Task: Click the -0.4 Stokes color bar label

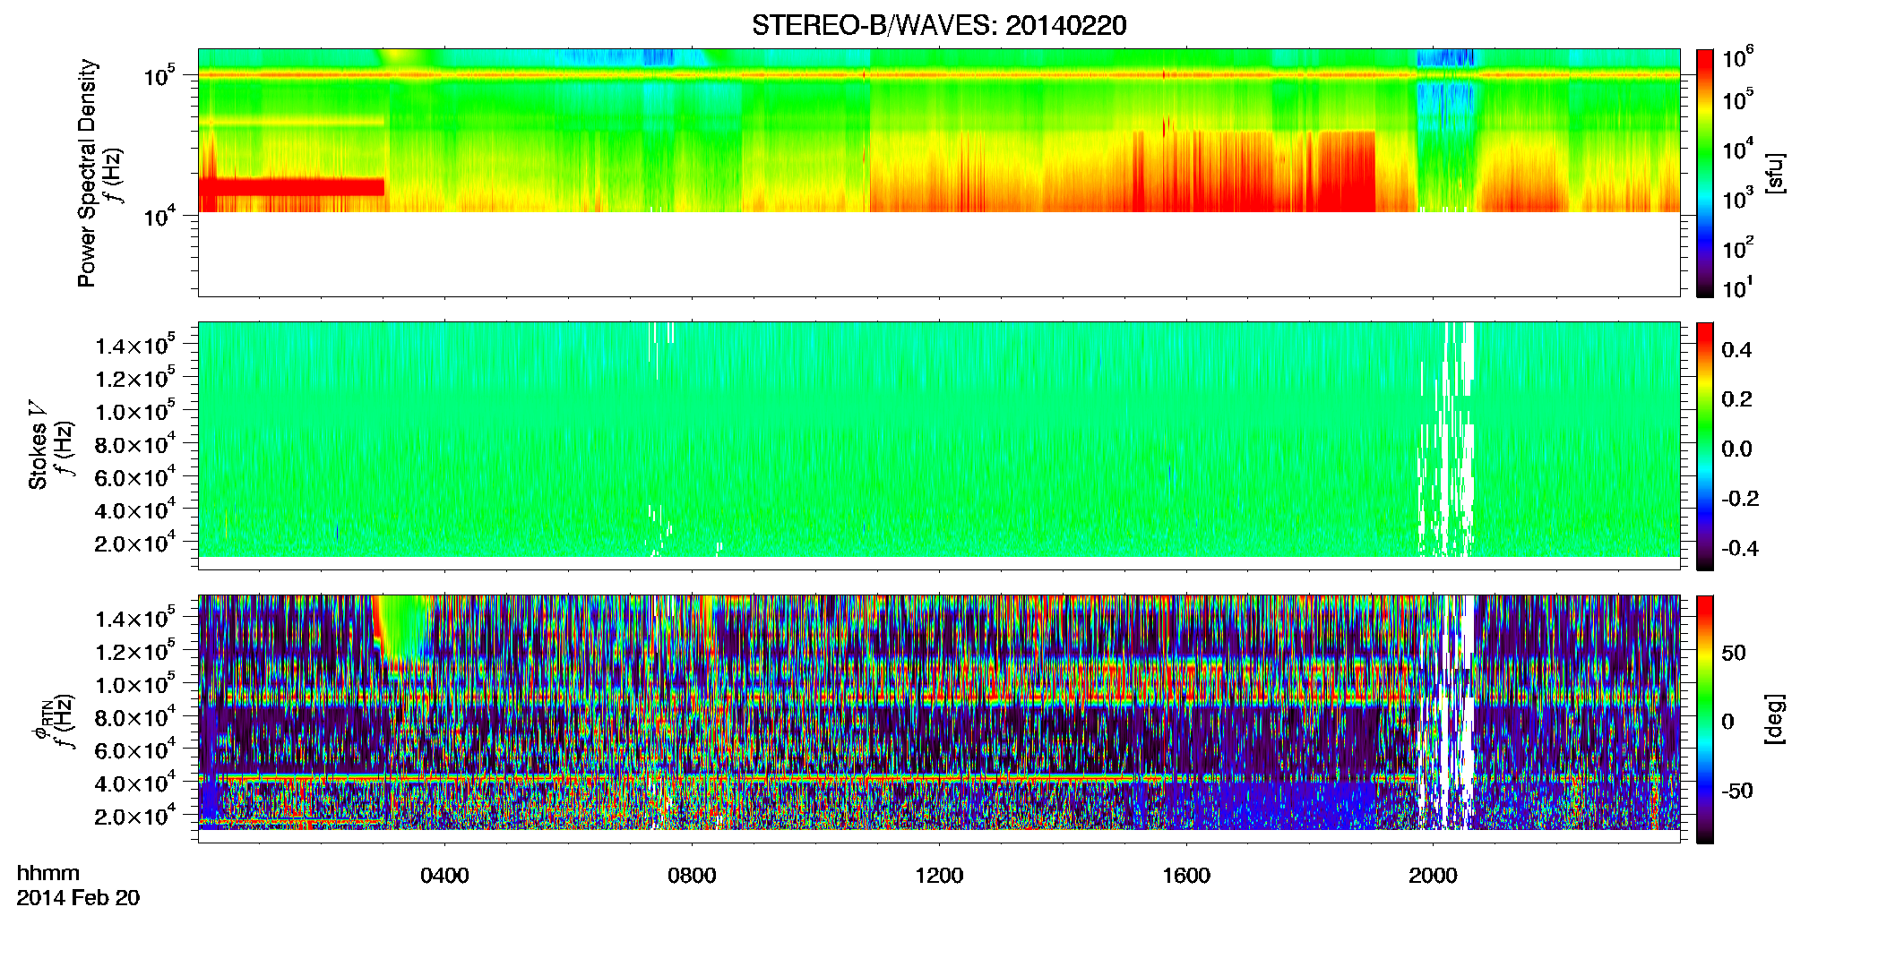Action: point(1740,548)
